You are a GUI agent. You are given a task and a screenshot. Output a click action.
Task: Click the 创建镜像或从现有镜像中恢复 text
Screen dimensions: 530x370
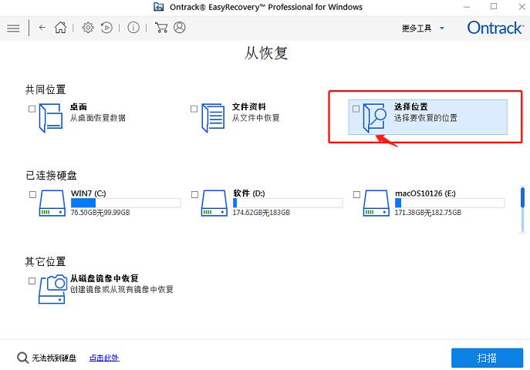click(x=122, y=289)
